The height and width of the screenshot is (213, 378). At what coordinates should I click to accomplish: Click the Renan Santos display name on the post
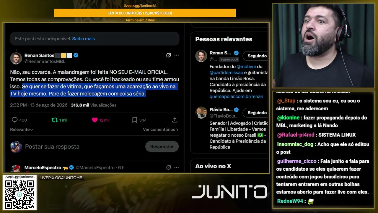pos(39,55)
